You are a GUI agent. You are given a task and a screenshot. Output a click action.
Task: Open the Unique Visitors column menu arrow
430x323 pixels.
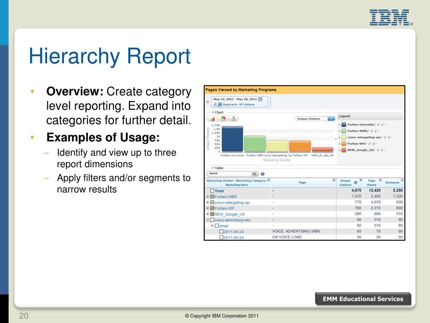(361, 180)
